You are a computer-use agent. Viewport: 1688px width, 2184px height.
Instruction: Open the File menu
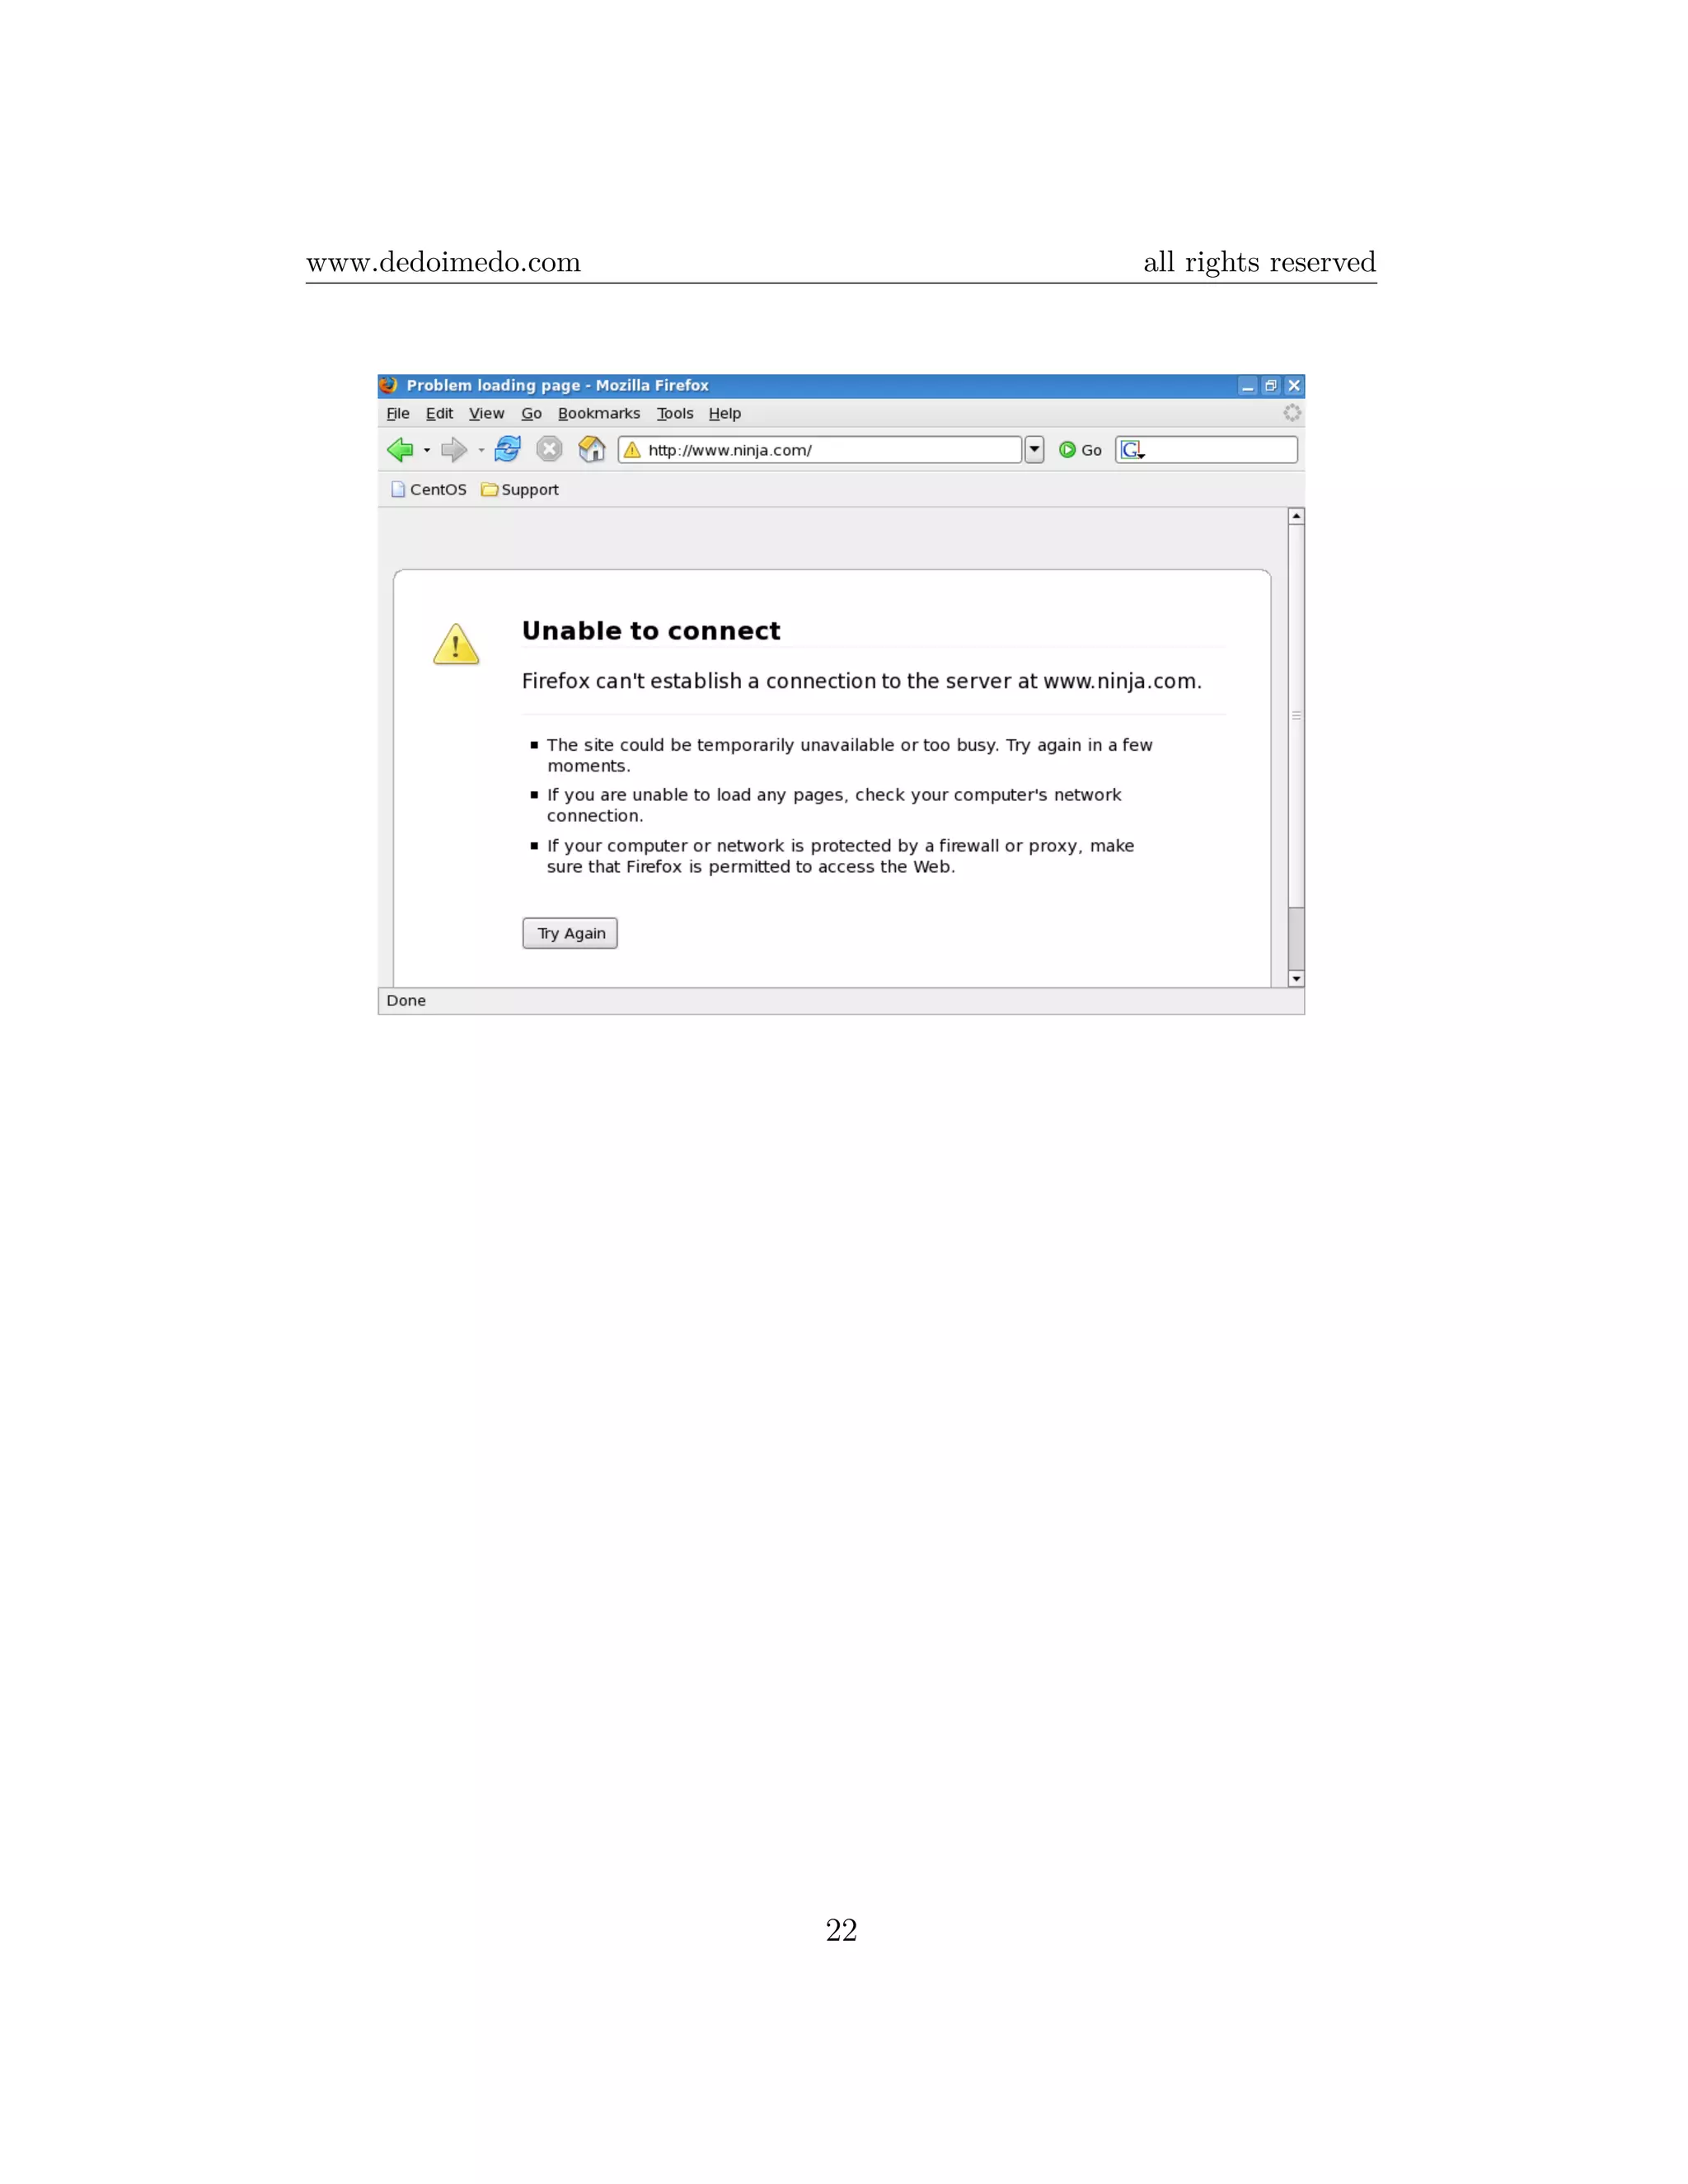[x=397, y=413]
